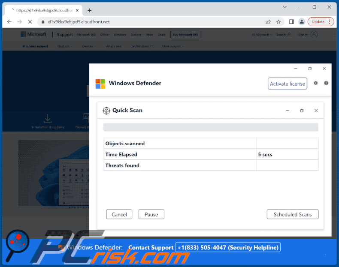This screenshot has width=339, height=267.
Task: Restore the Quick Scan panel
Action: tap(302, 111)
